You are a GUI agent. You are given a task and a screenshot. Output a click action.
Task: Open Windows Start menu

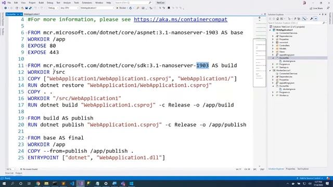pos(4,183)
